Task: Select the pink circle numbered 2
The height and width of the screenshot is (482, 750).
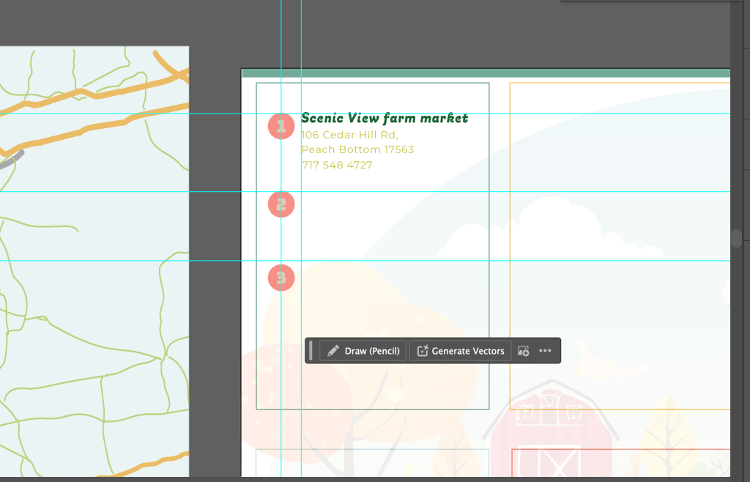Action: (x=281, y=204)
